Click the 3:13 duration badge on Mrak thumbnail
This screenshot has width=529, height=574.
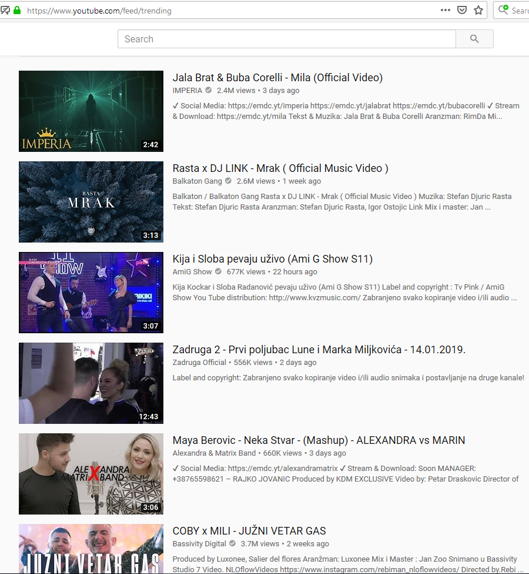point(150,235)
